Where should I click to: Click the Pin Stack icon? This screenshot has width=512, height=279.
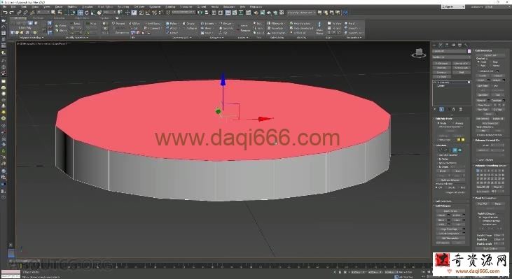coord(435,110)
